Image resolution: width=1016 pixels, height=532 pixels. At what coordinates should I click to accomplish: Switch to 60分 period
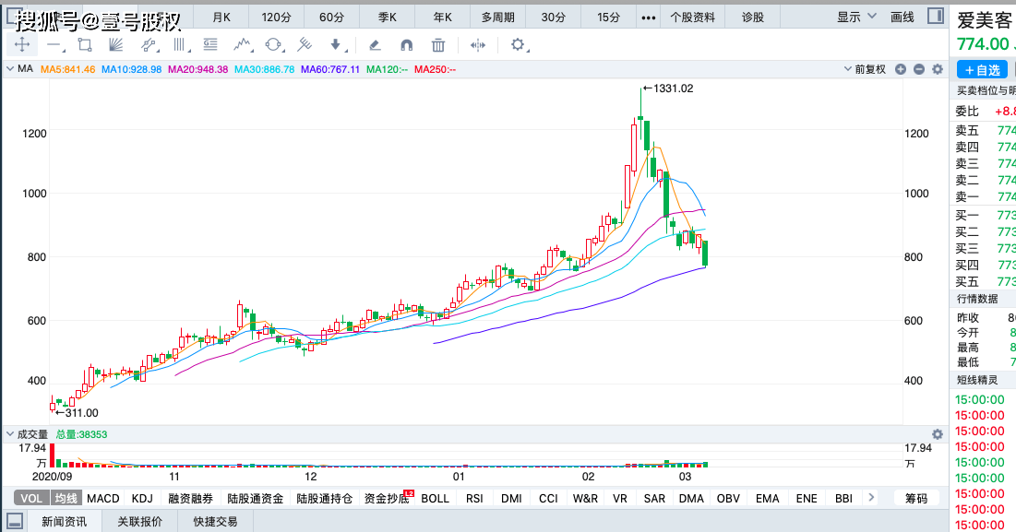[332, 18]
